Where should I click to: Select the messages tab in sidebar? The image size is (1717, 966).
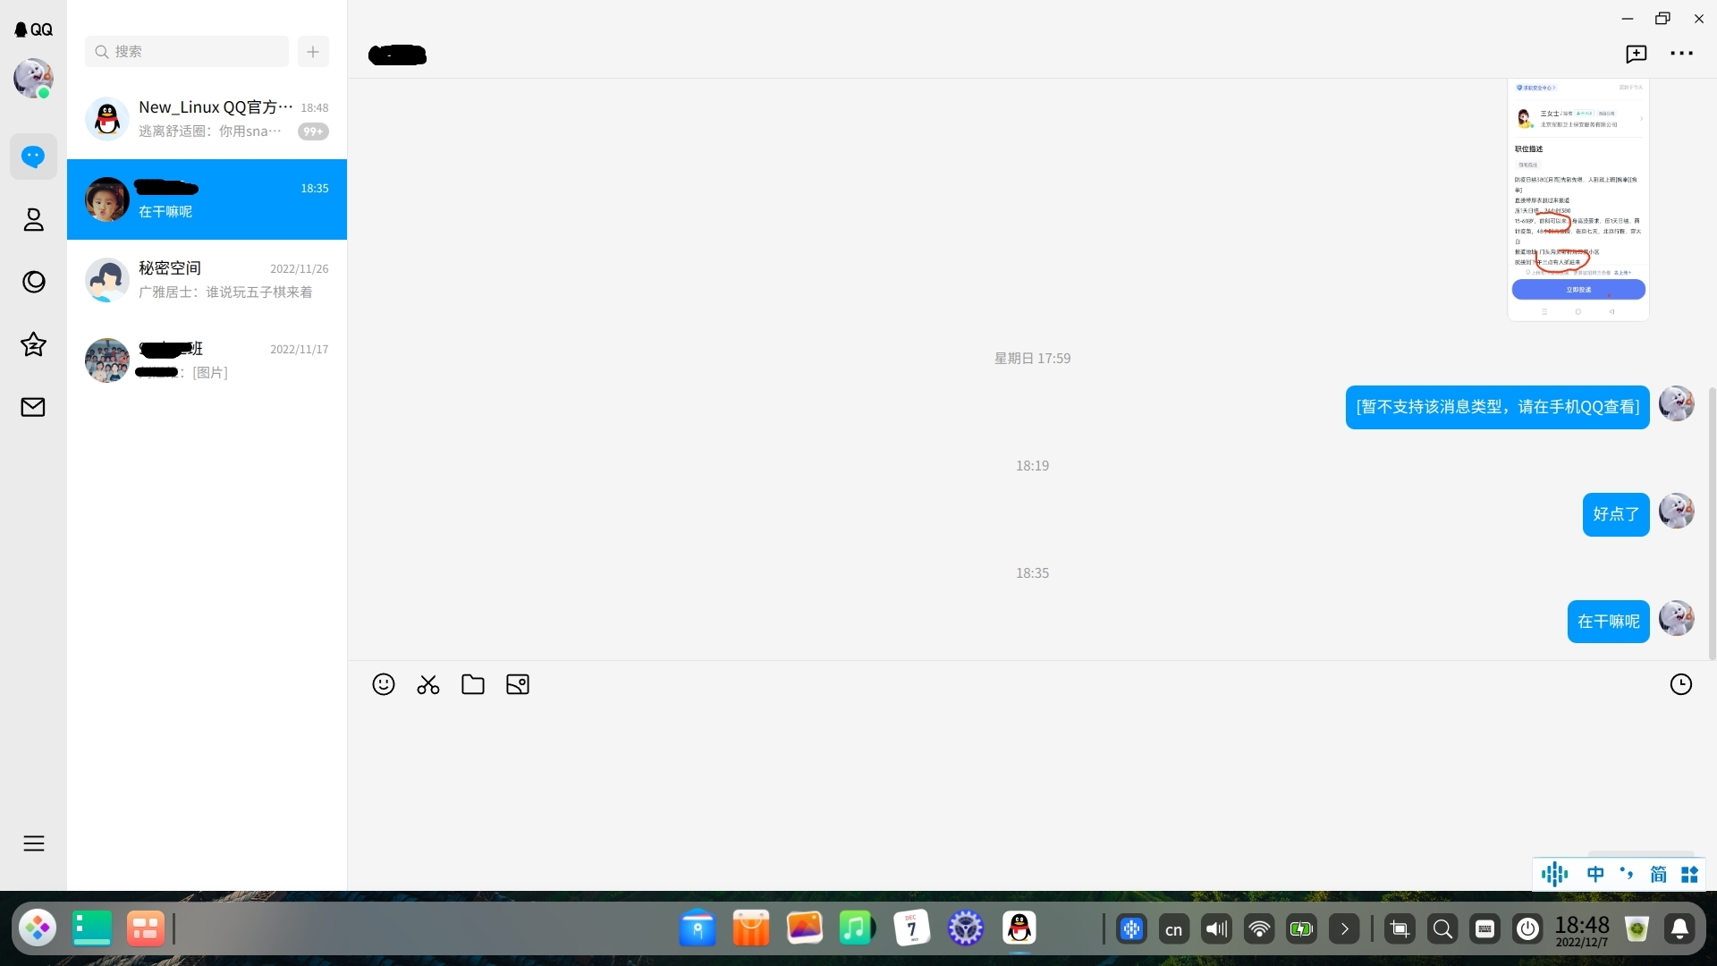[33, 157]
